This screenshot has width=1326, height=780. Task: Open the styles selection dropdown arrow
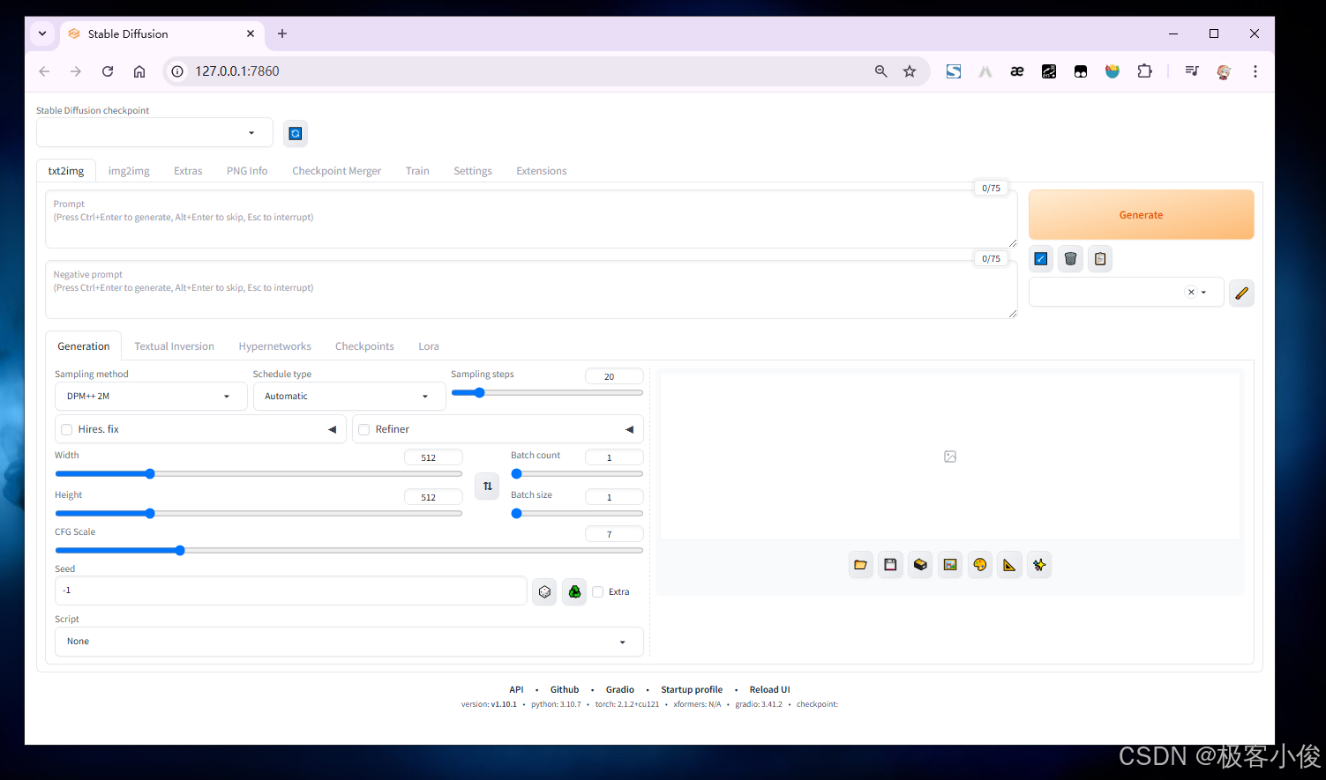pos(1203,293)
